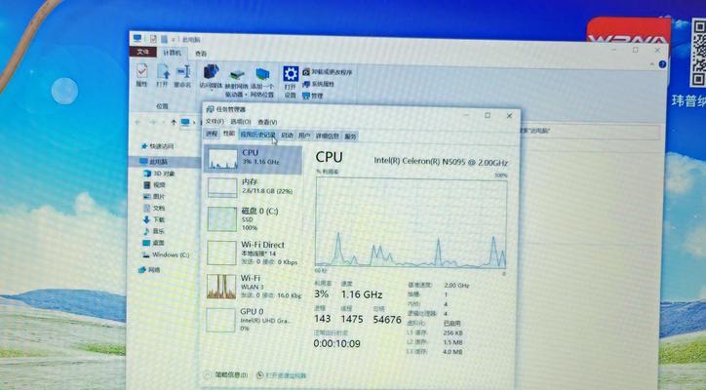
Task: Select the Wi-Fi Direct network entry
Action: (254, 253)
